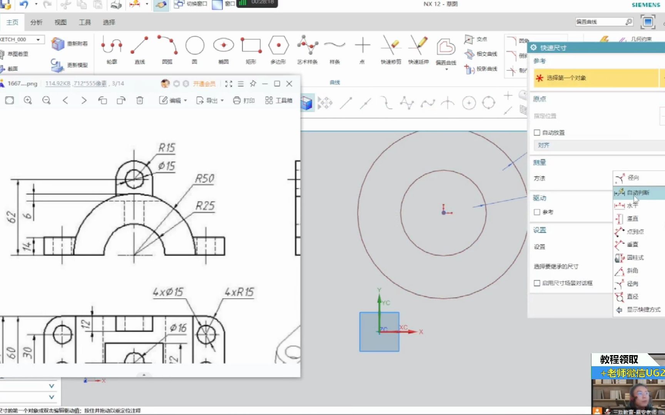665x415 pixels.
Task: Check the 启用尺寸场景对话框 option
Action: [x=537, y=283]
